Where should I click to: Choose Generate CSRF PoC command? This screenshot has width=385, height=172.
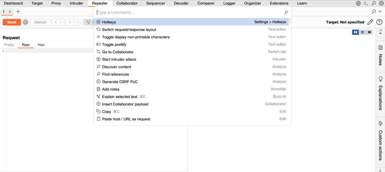[120, 82]
